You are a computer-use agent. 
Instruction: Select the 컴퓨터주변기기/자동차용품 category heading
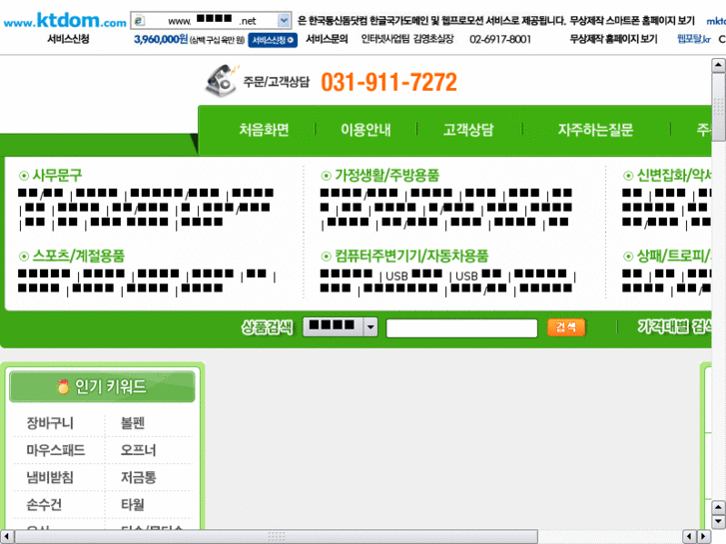coord(411,256)
